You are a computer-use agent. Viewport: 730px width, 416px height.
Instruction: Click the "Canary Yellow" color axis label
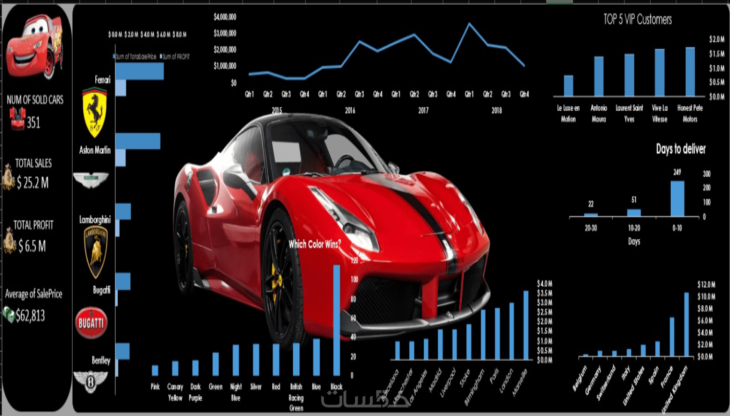click(x=175, y=392)
